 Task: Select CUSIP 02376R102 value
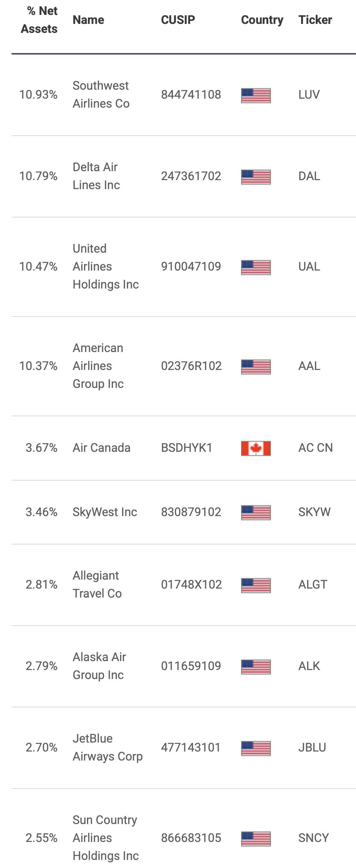click(191, 366)
